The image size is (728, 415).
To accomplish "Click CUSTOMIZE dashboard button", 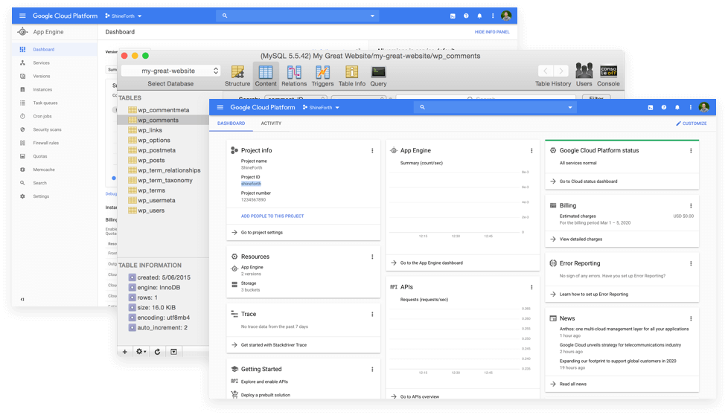I will (692, 123).
